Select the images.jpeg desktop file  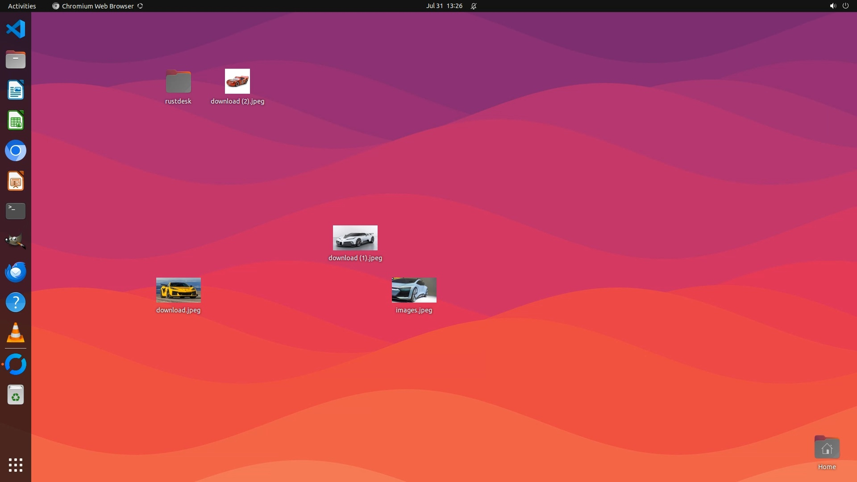414,291
